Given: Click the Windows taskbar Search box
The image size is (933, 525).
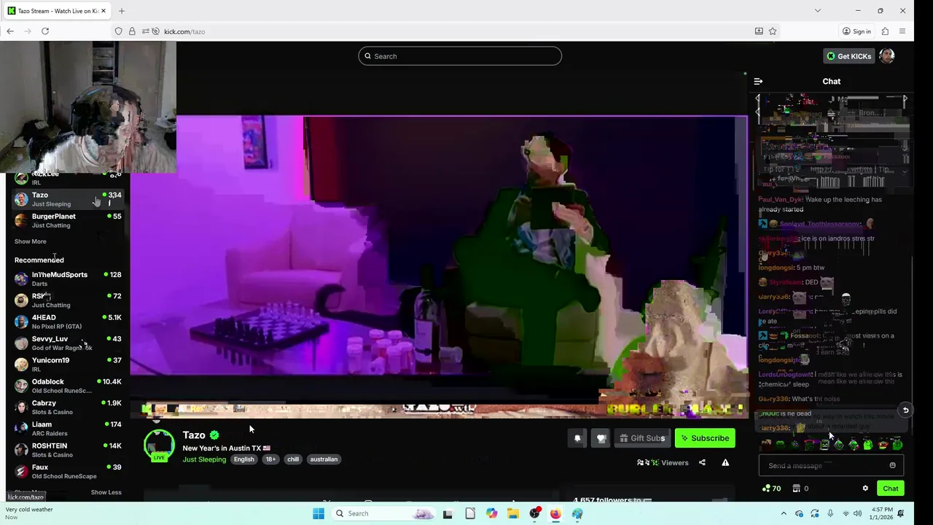Looking at the screenshot, I should 384,513.
